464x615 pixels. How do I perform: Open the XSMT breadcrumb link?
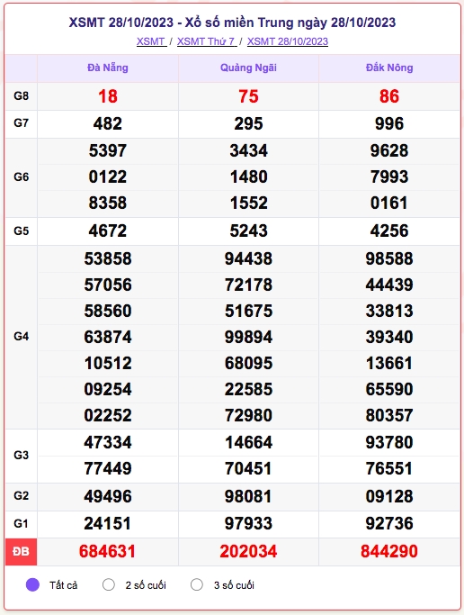[152, 41]
